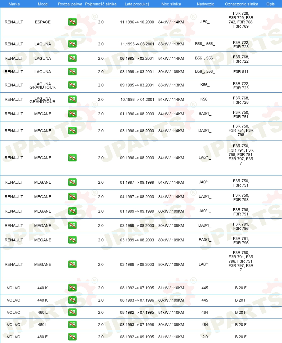282x343 pixels.
Task: Click 84kW / 114KM power in ESPACE row
Action: [x=171, y=22]
